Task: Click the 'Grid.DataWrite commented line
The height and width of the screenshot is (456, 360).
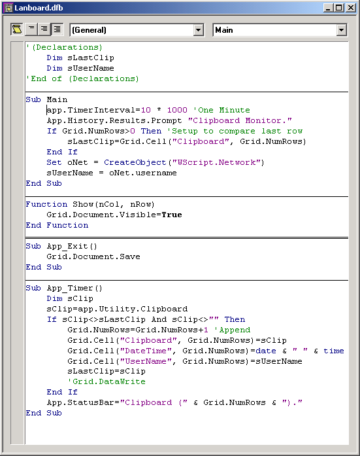Action: pos(106,381)
